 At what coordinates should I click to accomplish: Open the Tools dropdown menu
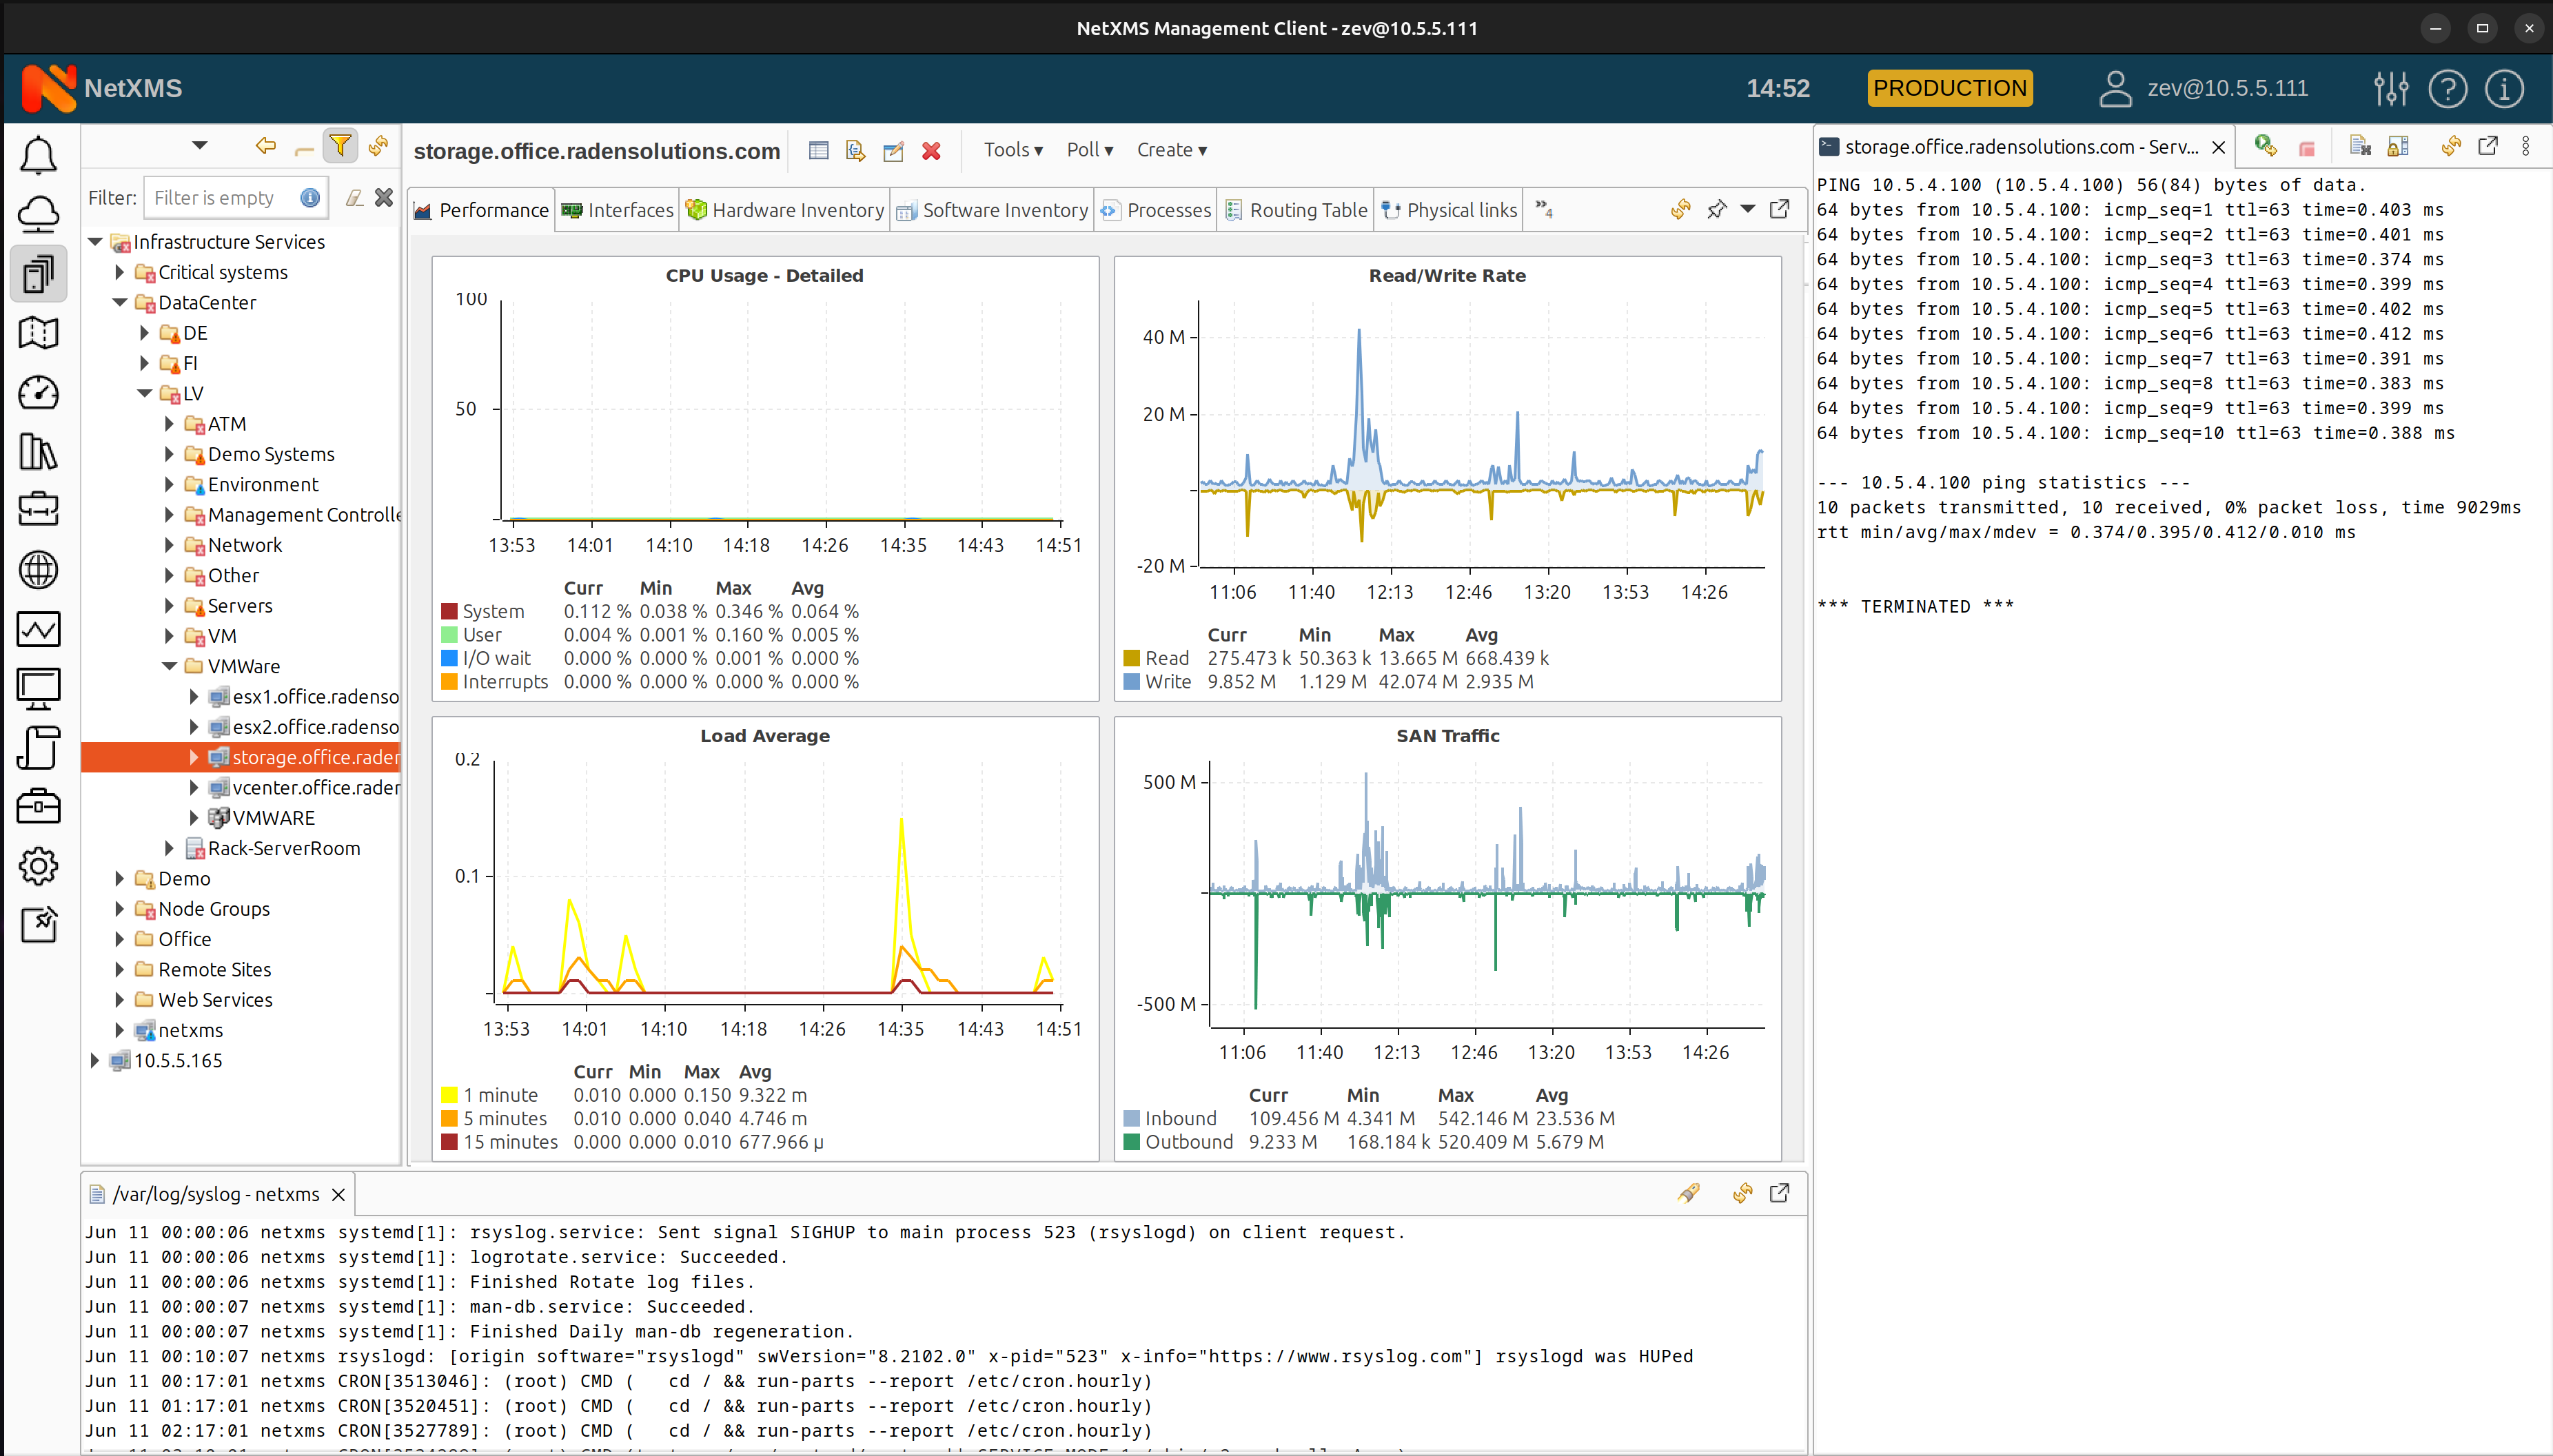[x=1013, y=149]
